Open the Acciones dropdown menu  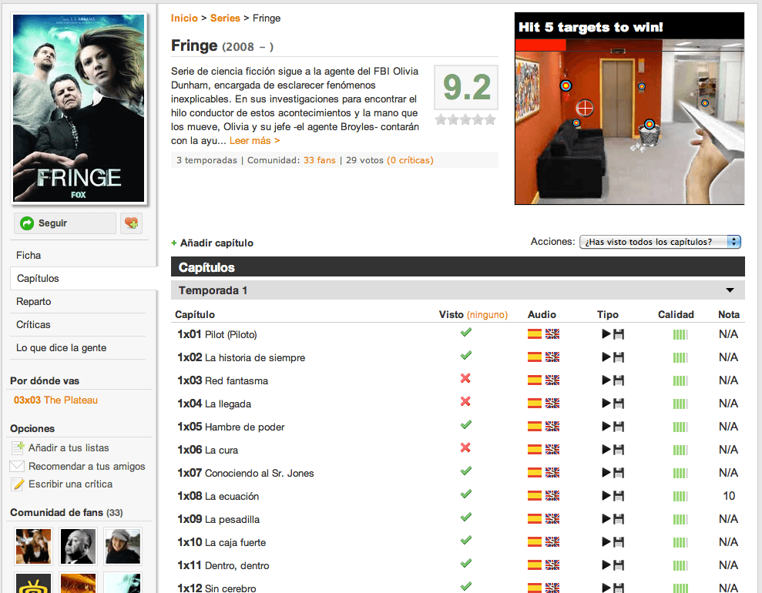point(660,242)
